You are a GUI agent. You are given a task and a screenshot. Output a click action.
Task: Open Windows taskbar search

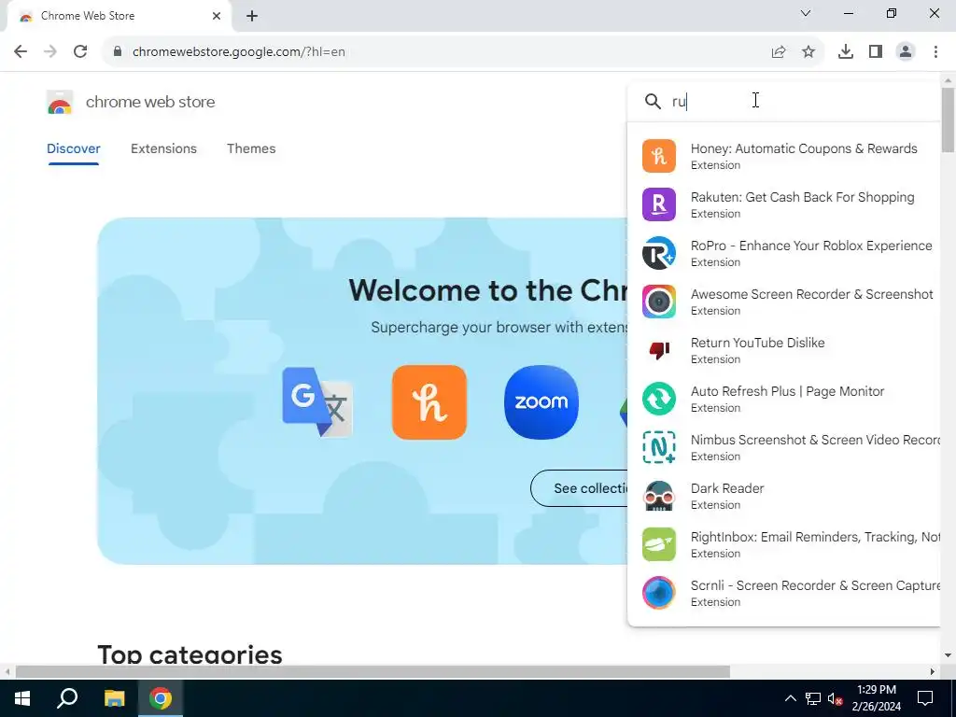pyautogui.click(x=67, y=698)
